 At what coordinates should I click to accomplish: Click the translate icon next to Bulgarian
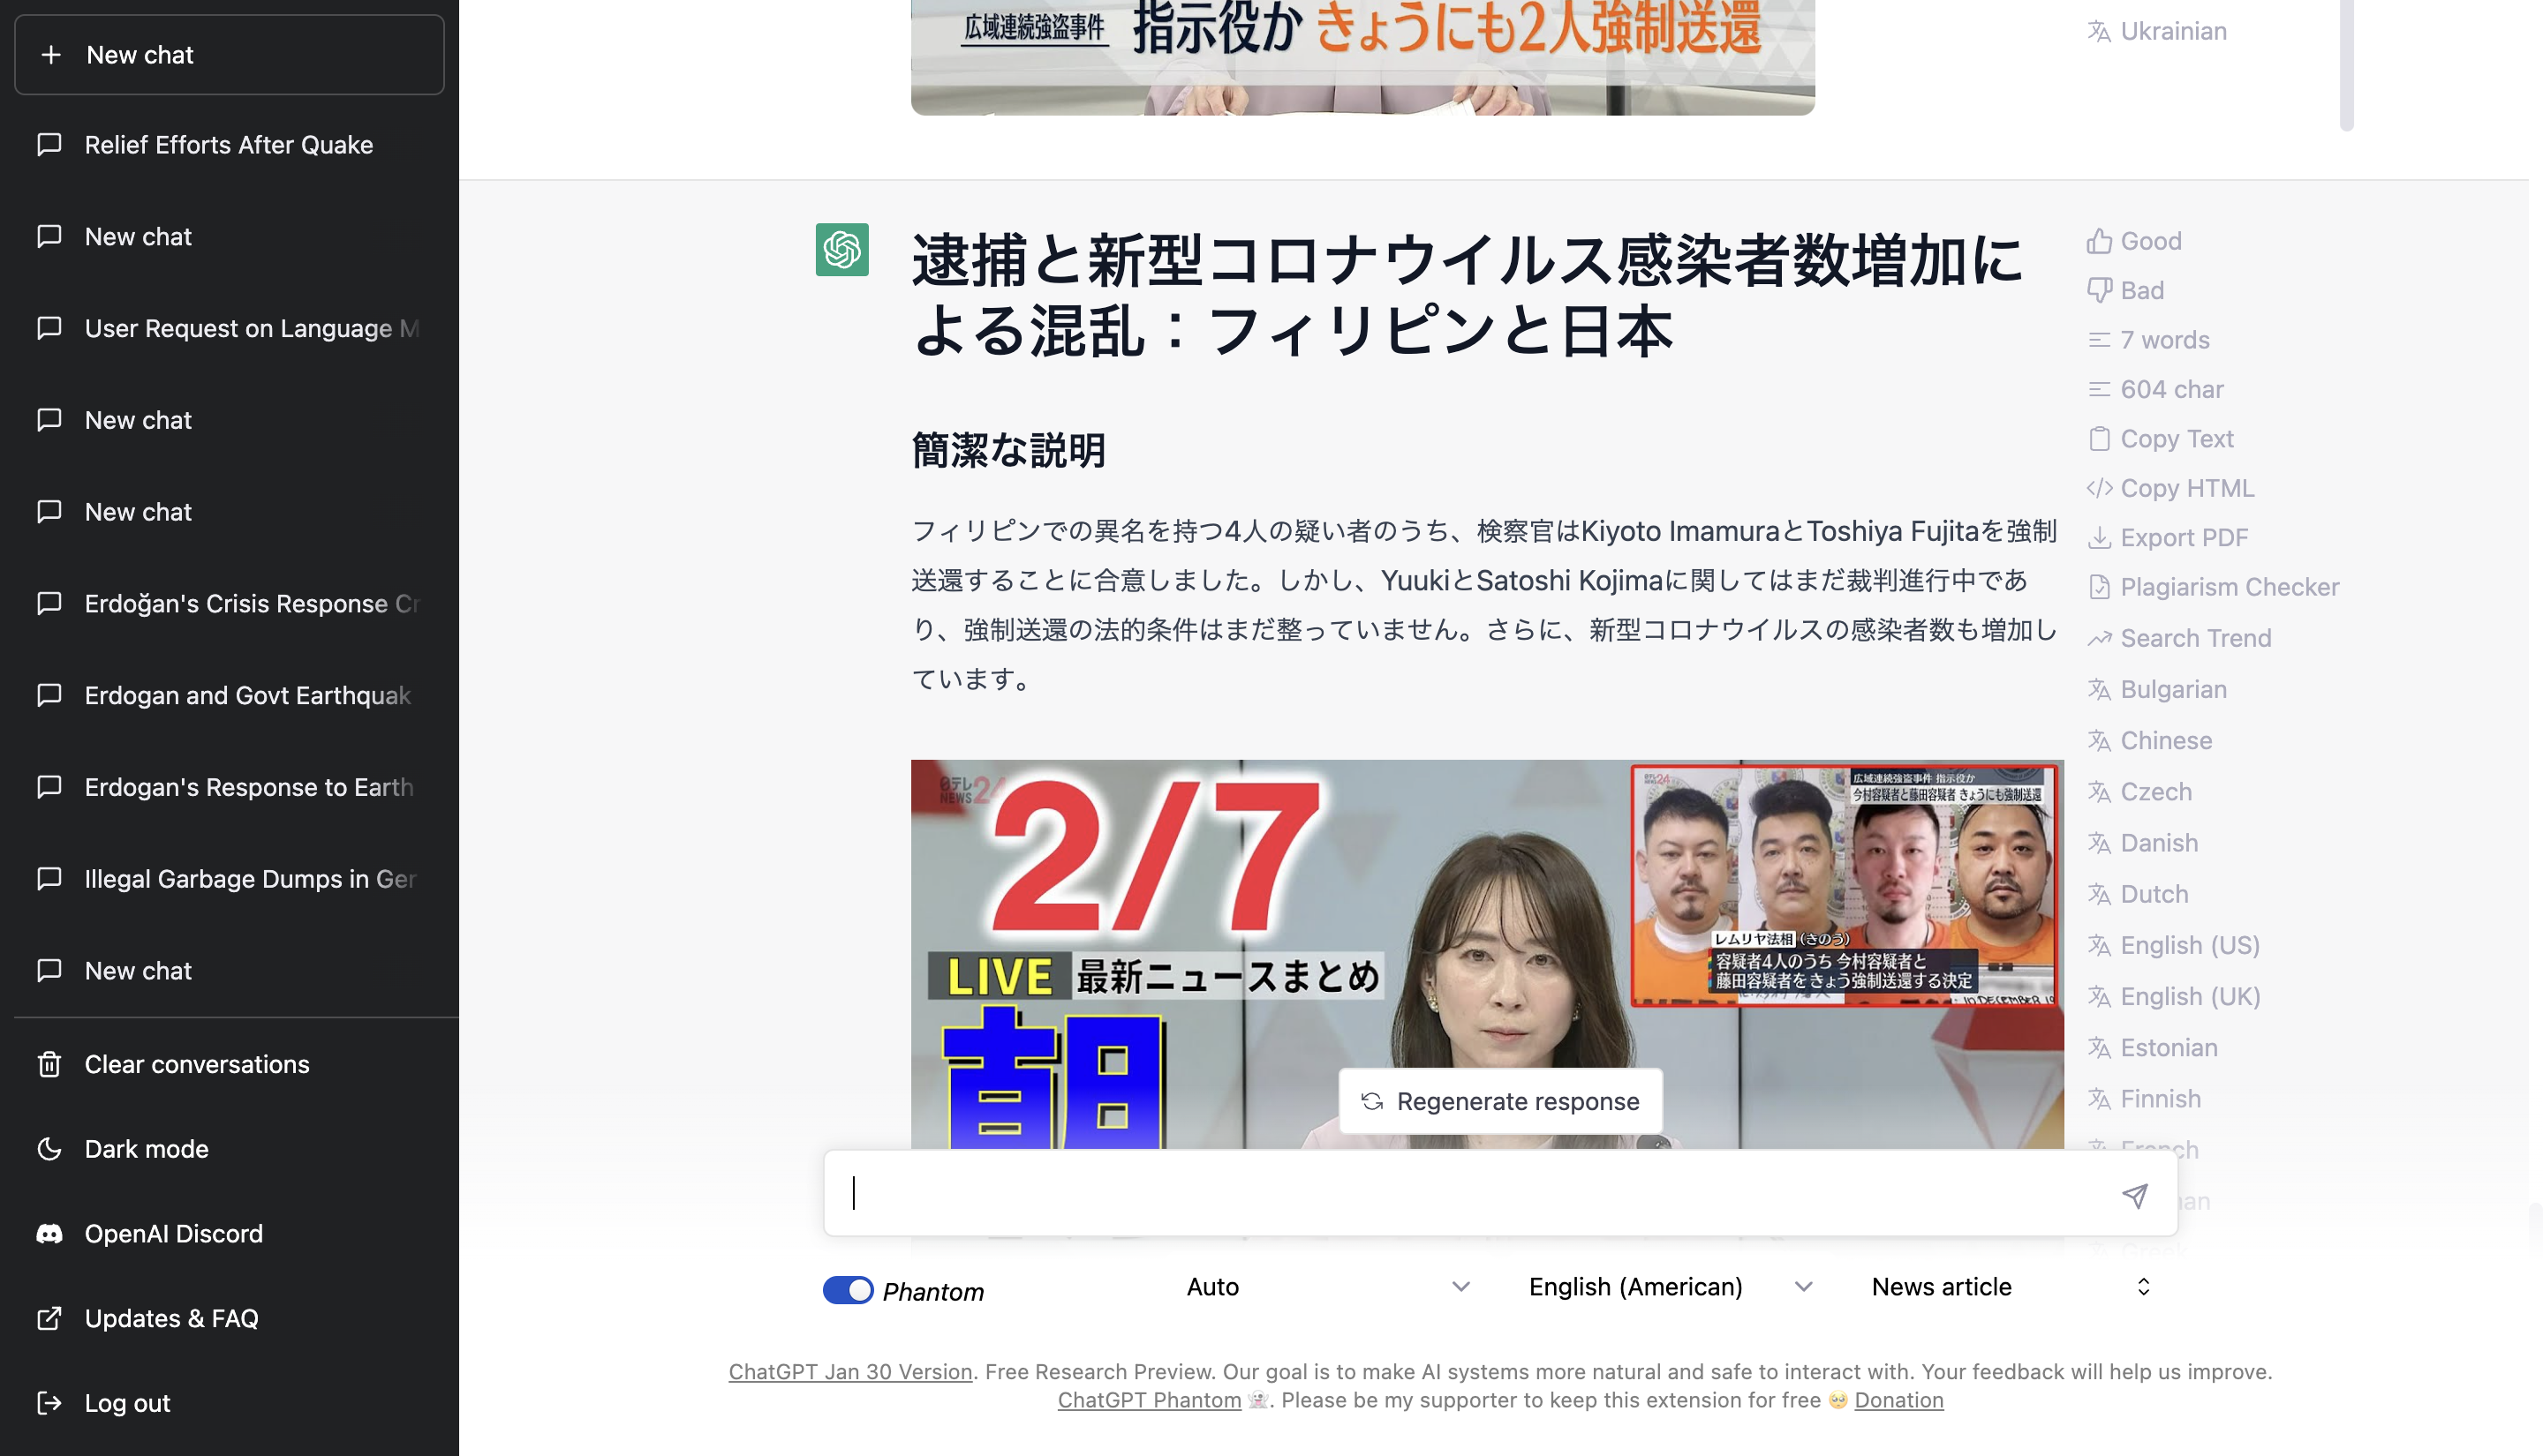coord(2099,690)
